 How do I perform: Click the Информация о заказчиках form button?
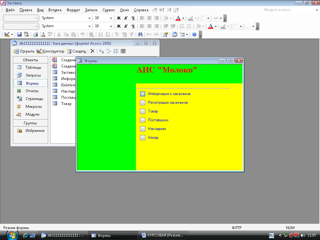(142, 94)
